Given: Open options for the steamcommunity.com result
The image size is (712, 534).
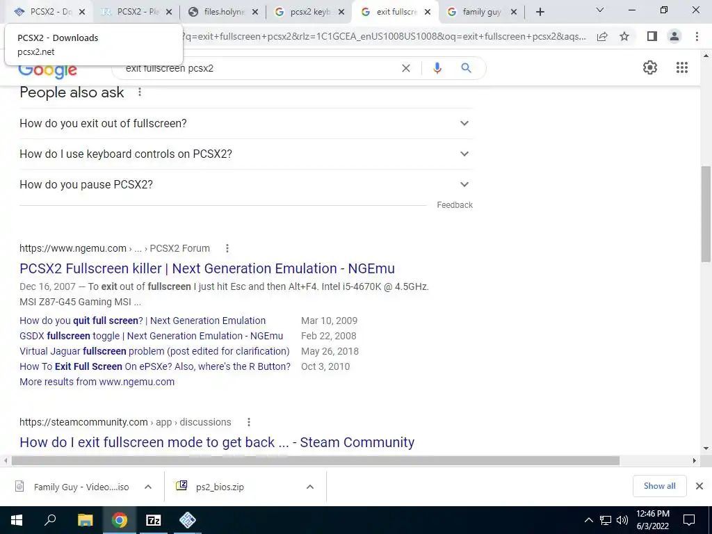Looking at the screenshot, I should click(x=248, y=422).
